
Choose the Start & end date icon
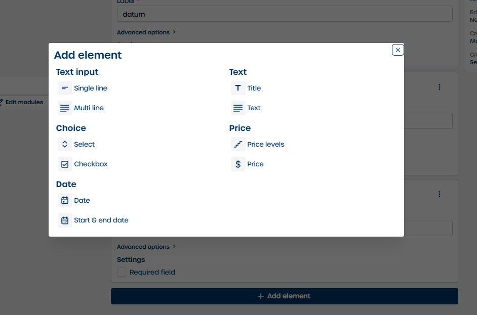[x=64, y=220]
